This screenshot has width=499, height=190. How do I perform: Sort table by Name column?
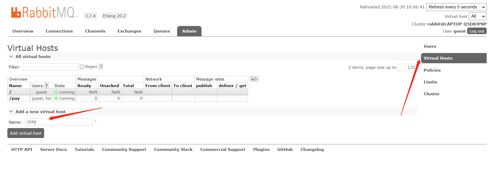(x=16, y=86)
